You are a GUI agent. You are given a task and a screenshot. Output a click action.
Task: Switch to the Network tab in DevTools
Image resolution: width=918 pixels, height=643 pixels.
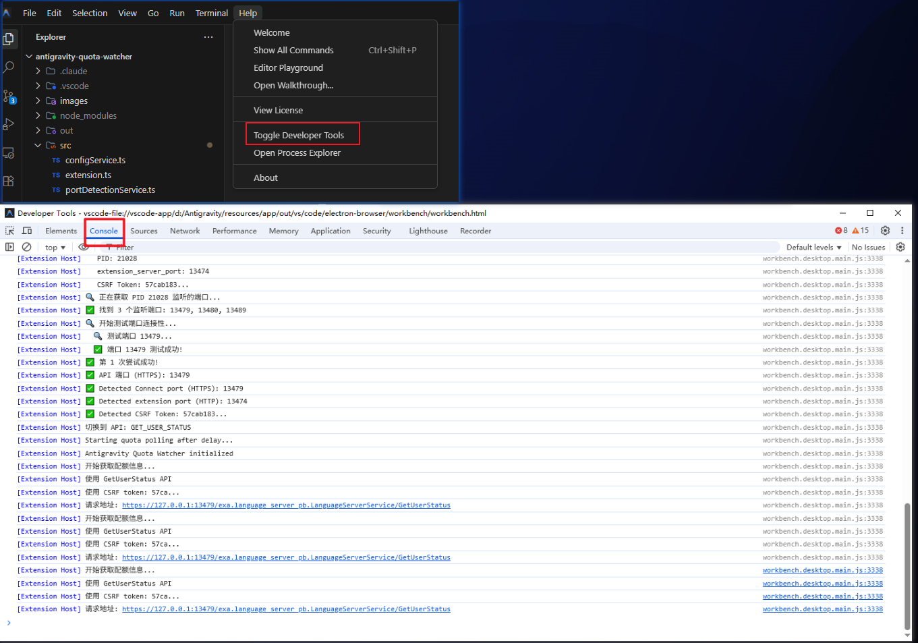(185, 231)
